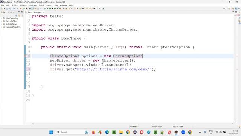This screenshot has height=136, width=241.
Task: Open the Refactor menu
Action: 23,5
